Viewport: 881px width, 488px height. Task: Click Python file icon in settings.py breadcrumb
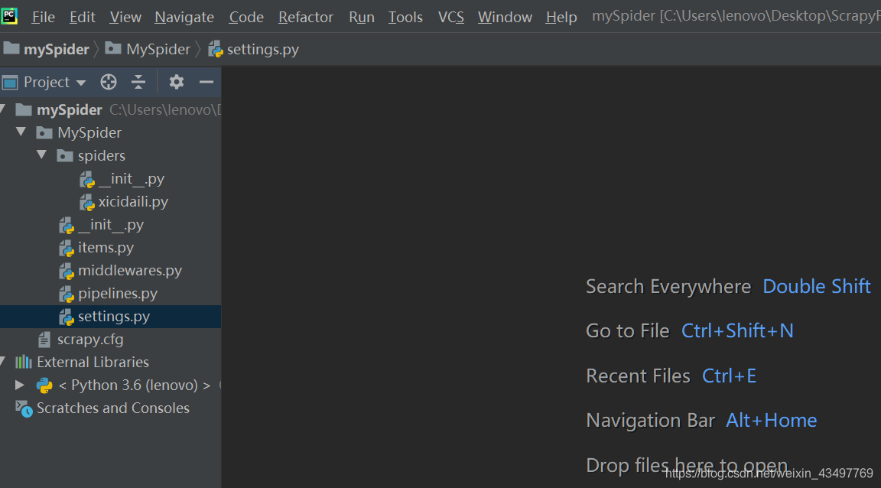(215, 50)
